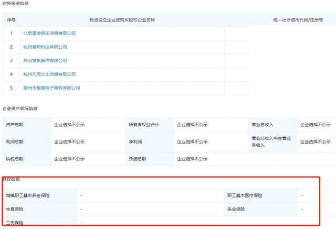Click row number 4 in the investment table
The width and height of the screenshot is (336, 229).
(x=12, y=74)
